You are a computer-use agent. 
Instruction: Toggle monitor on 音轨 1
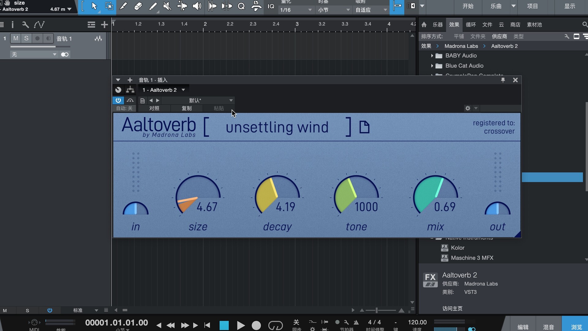48,38
